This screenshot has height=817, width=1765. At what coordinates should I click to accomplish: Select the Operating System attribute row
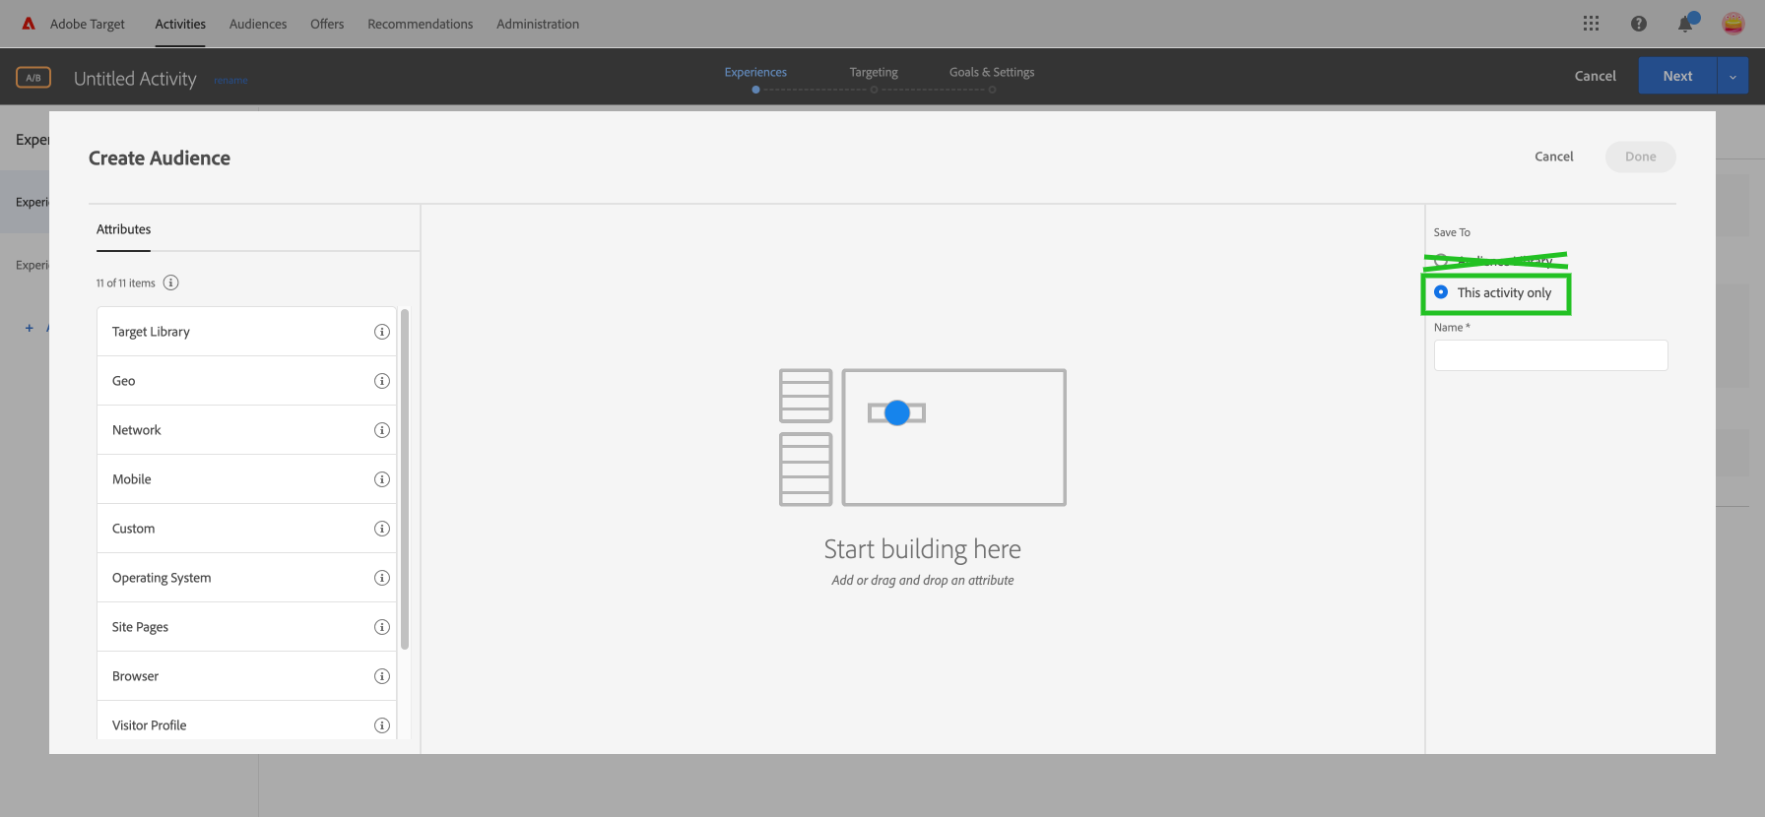[x=246, y=578]
